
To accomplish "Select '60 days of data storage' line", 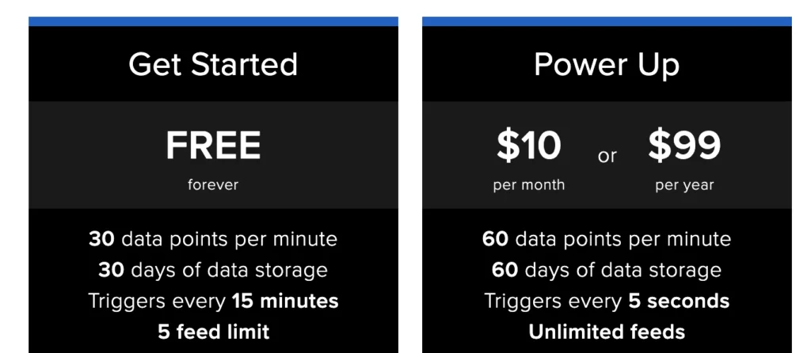I will pyautogui.click(x=607, y=270).
